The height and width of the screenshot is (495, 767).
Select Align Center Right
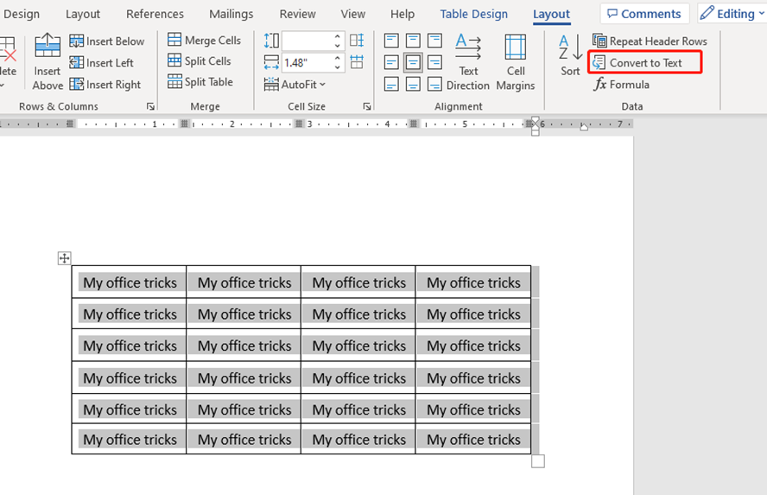point(434,62)
